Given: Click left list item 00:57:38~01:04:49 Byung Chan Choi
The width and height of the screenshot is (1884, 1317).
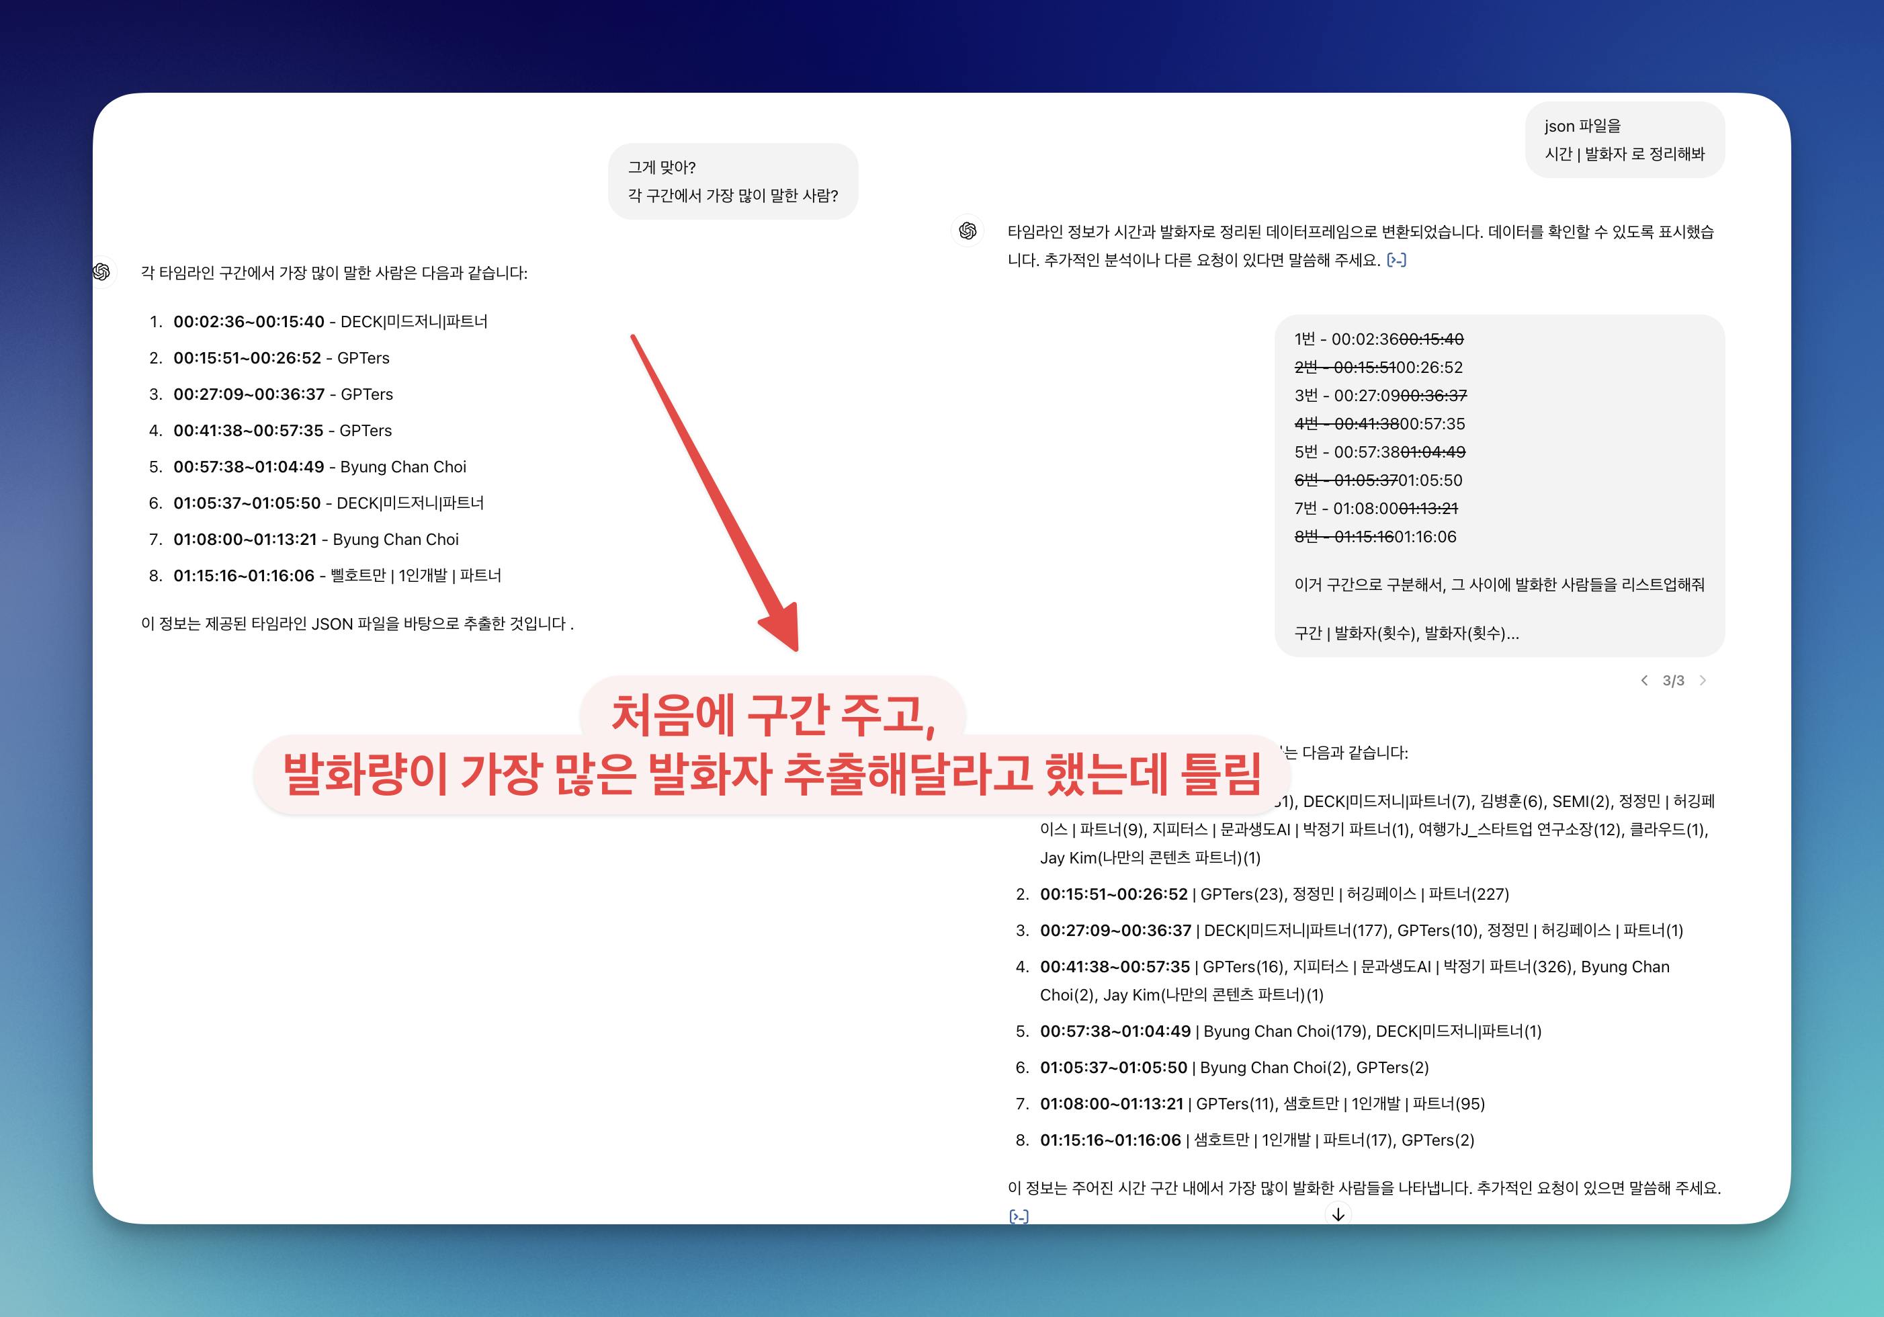Looking at the screenshot, I should (x=319, y=467).
